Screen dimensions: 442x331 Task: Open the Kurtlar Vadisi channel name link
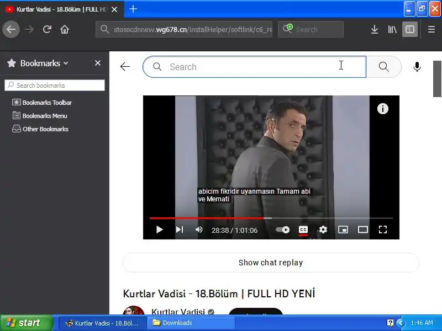178,311
